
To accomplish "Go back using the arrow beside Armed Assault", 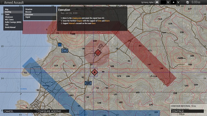I will (x=2, y=2).
